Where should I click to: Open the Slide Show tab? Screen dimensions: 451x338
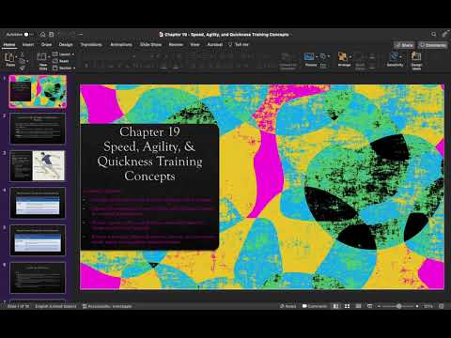(150, 45)
